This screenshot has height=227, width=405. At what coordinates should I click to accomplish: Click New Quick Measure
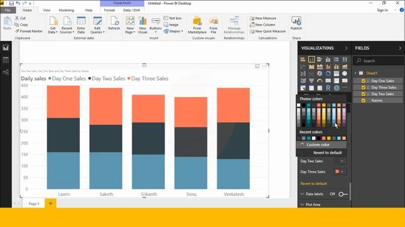[x=267, y=32]
